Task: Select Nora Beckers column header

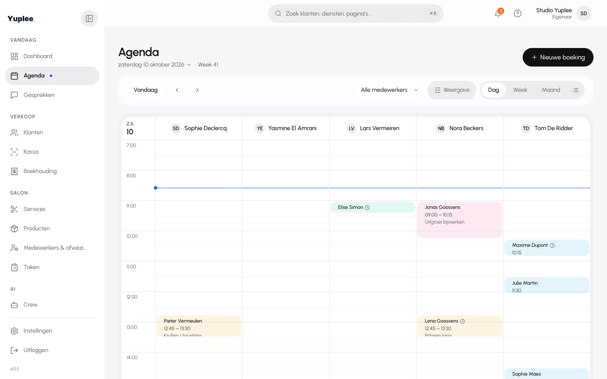Action: (x=460, y=128)
